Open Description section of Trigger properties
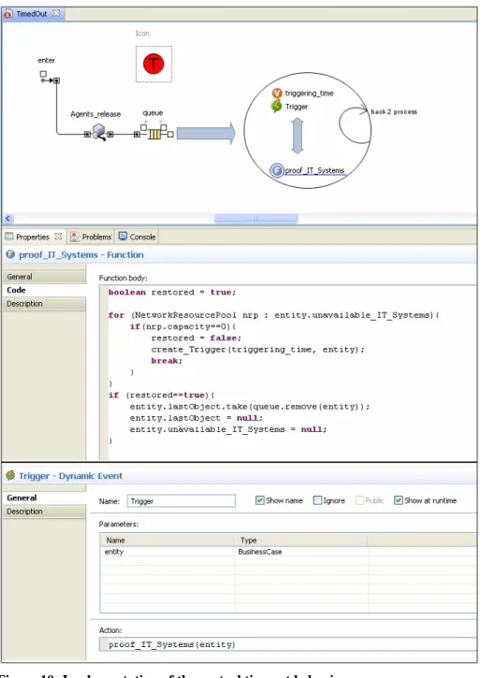Screen dimensions: 480x678 44,512
